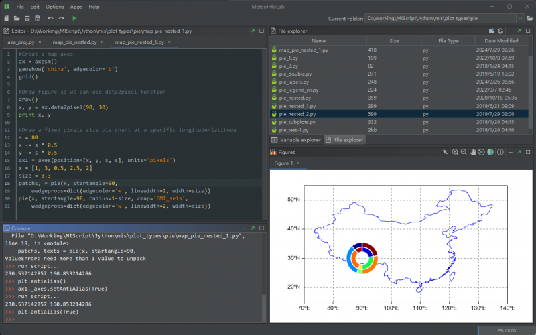536x335 pixels.
Task: Switch to the map_pie_nested.py editor tab
Action: coord(74,42)
